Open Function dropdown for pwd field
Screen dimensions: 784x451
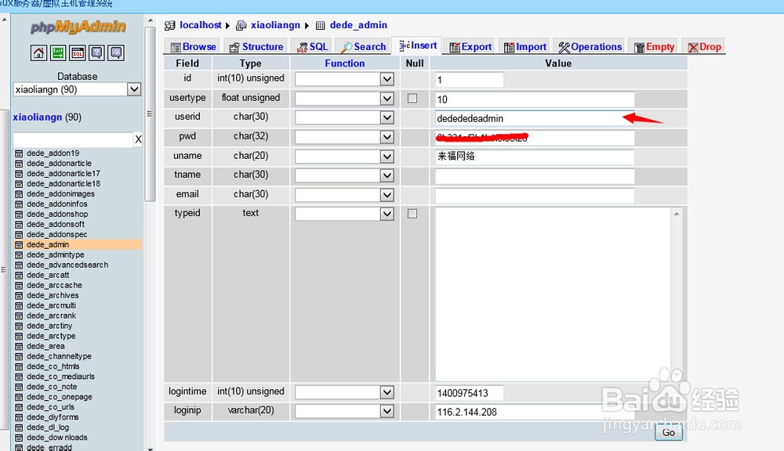coord(344,137)
